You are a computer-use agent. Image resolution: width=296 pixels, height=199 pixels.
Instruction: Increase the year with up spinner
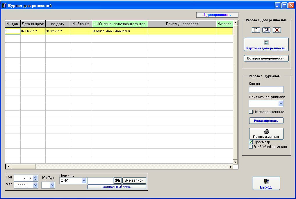tap(35, 177)
